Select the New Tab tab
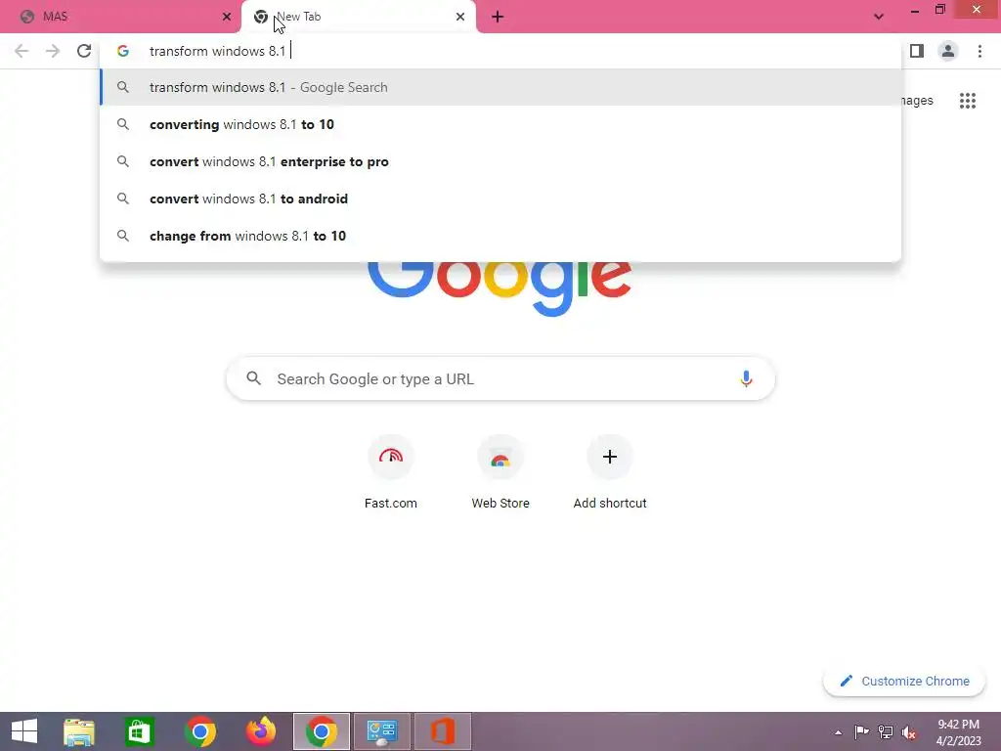 359,17
